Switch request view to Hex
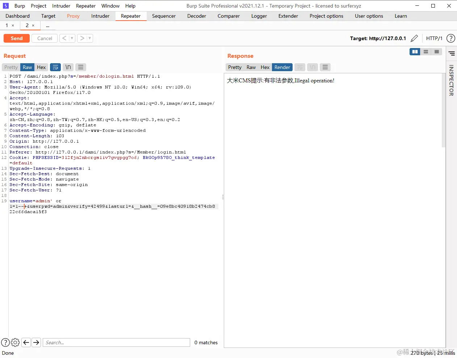Image resolution: width=457 pixels, height=358 pixels. click(41, 67)
